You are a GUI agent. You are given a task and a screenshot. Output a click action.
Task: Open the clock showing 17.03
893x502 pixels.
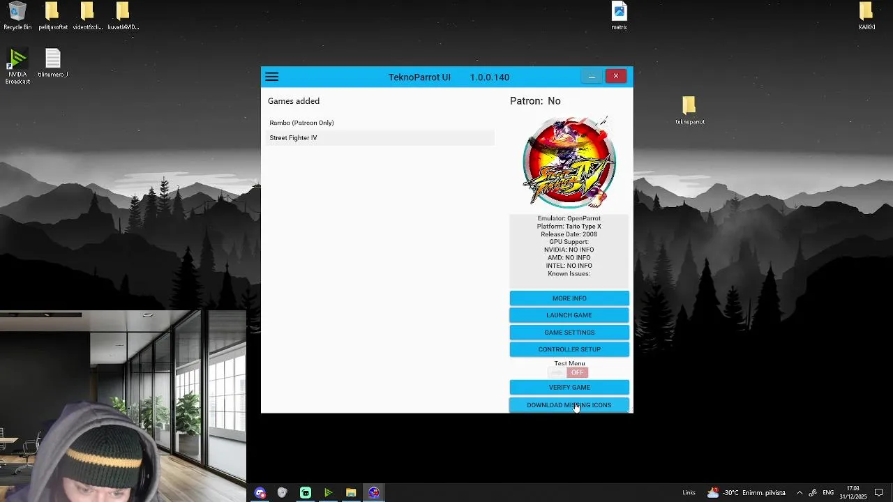point(853,493)
